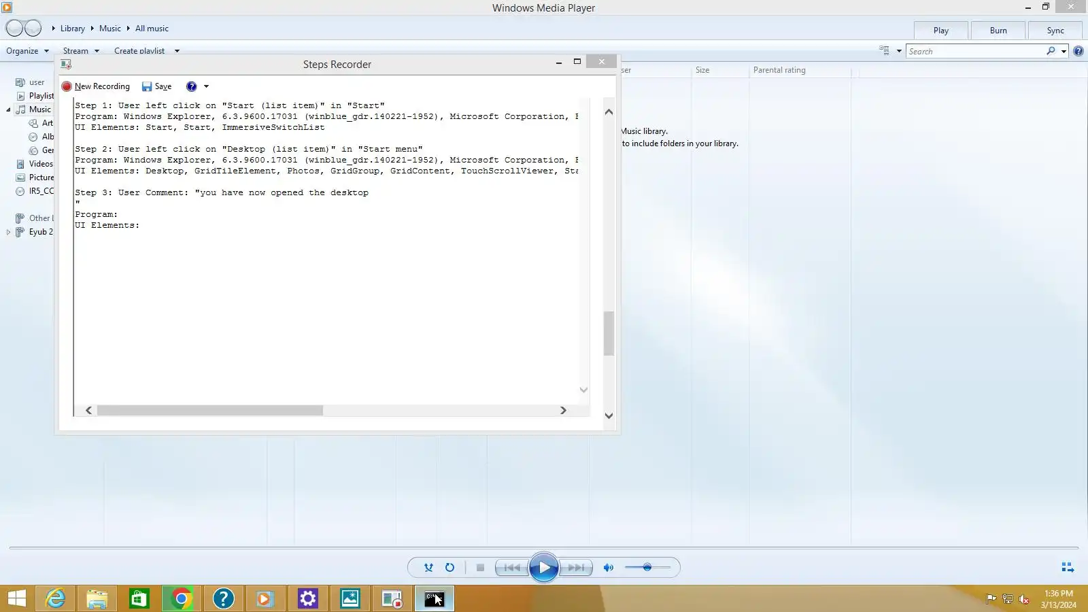
Task: Open Media Player help button
Action: coord(1078,51)
